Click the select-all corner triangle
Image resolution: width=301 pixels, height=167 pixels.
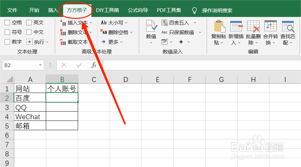click(9, 79)
